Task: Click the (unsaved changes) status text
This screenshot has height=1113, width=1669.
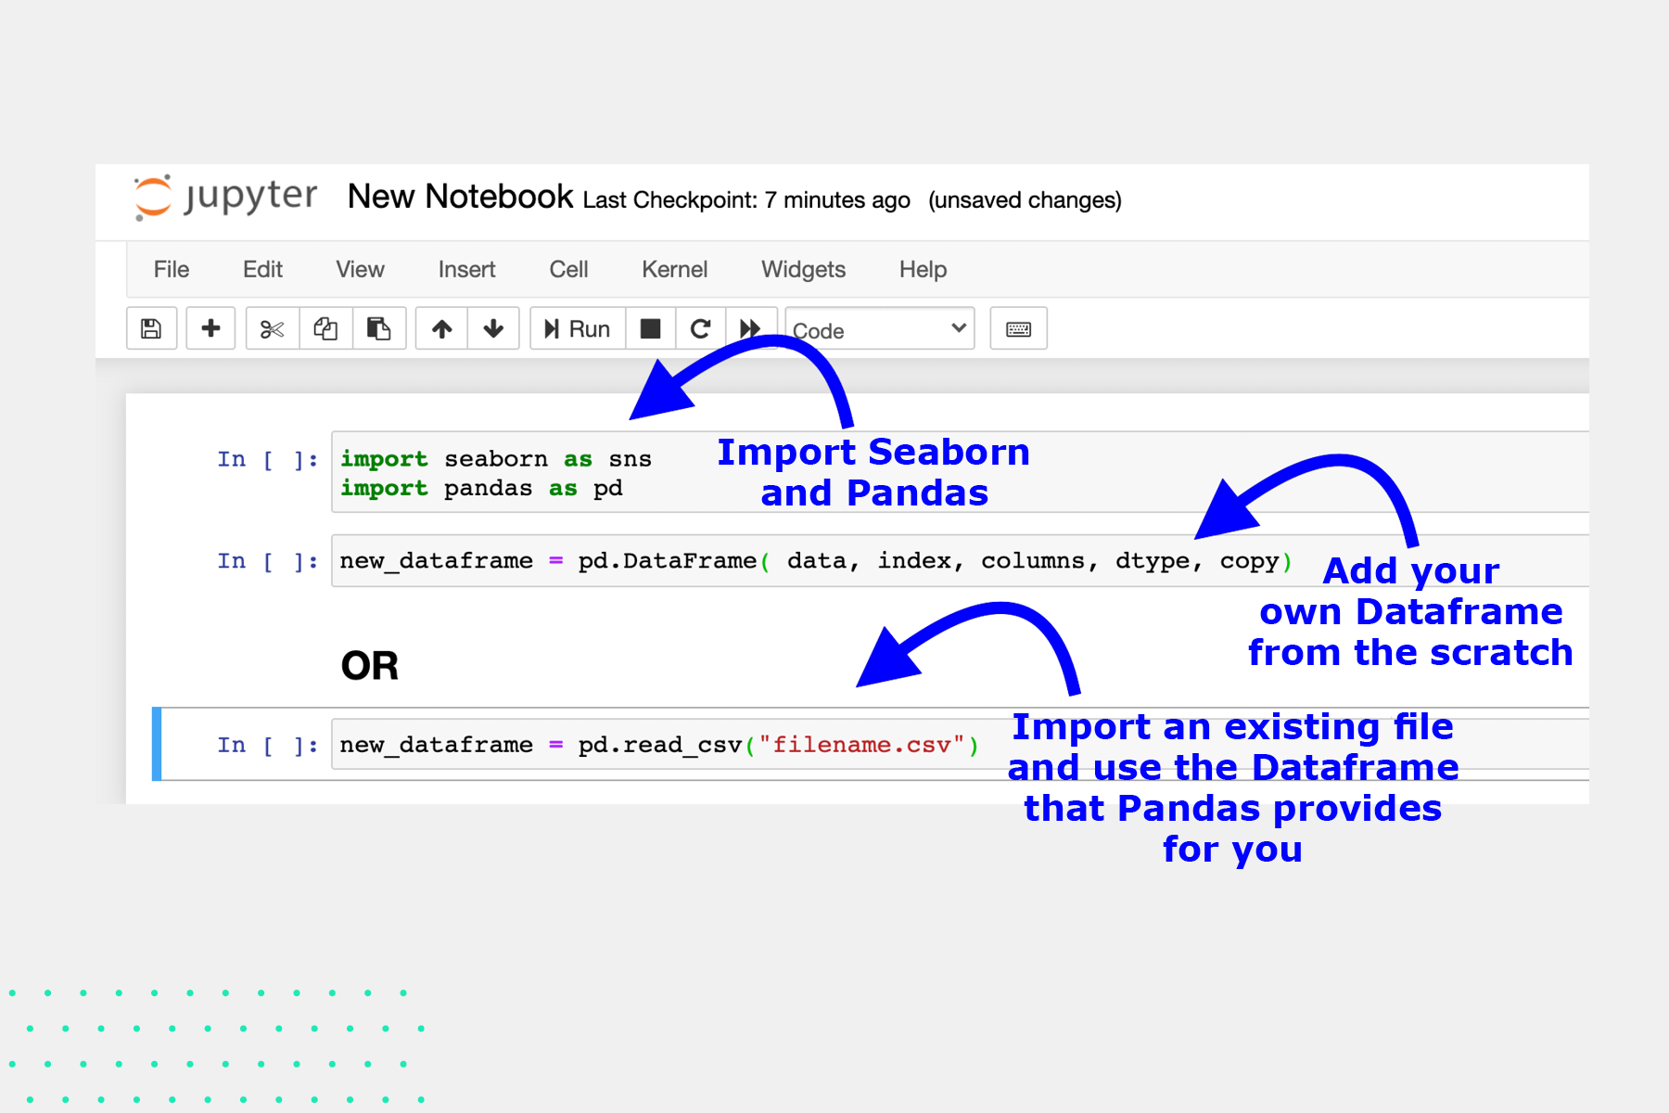Action: [1025, 199]
